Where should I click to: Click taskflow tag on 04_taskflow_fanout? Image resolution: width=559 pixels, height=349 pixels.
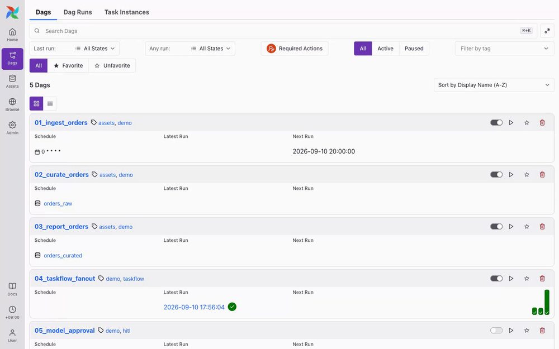134,279
